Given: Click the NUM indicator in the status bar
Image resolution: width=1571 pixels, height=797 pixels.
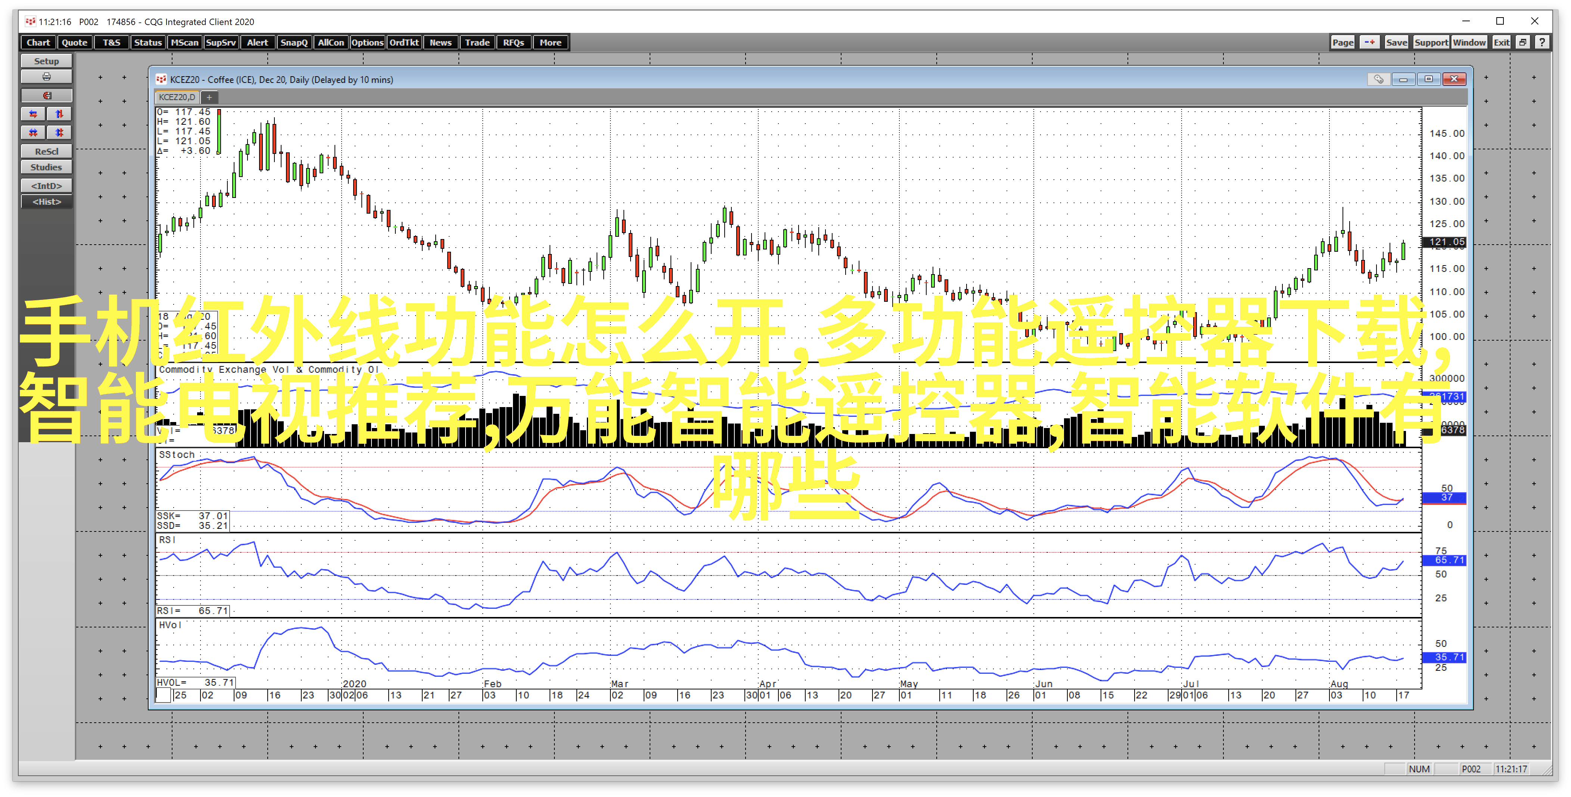Looking at the screenshot, I should 1419,769.
